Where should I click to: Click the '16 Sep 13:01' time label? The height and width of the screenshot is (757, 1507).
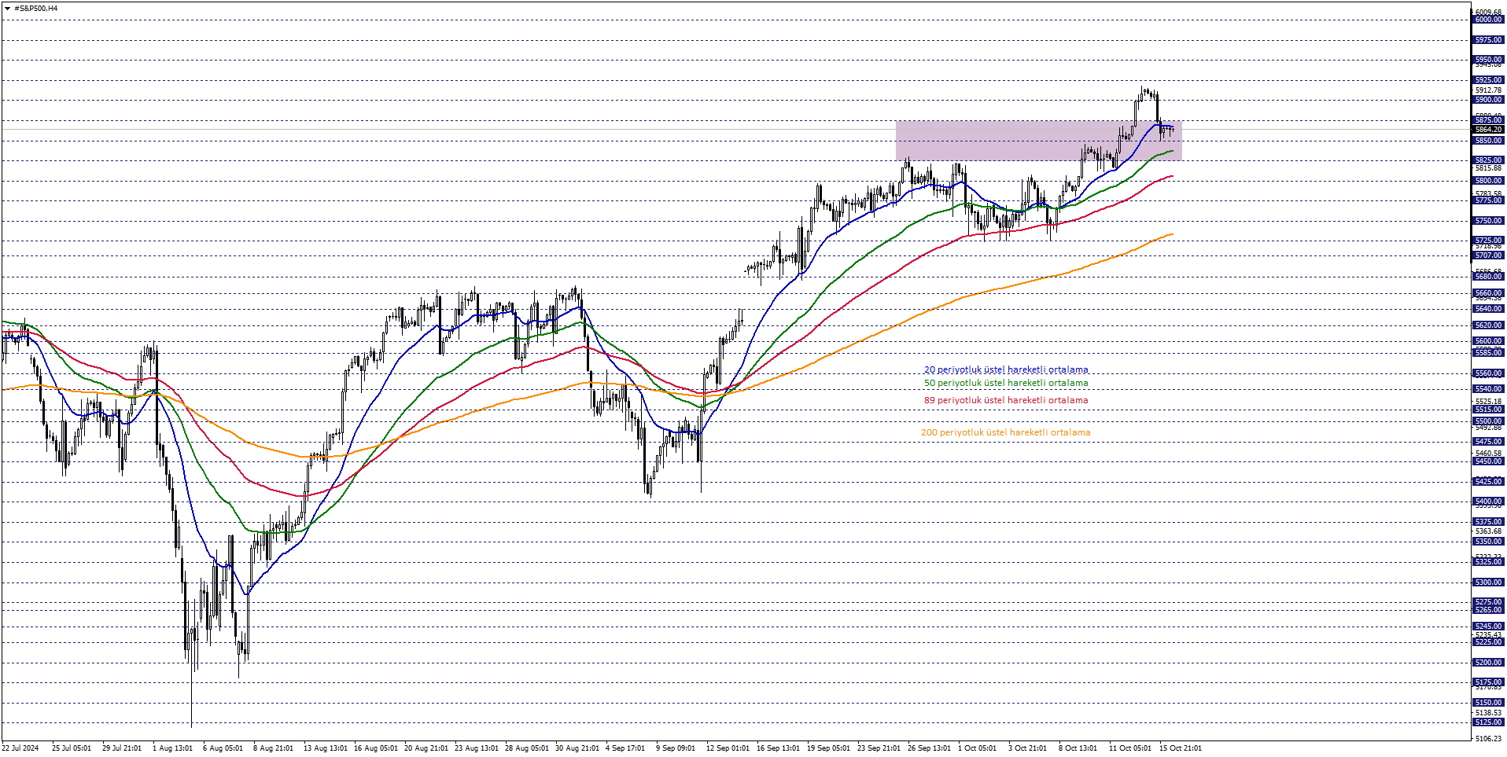point(778,748)
